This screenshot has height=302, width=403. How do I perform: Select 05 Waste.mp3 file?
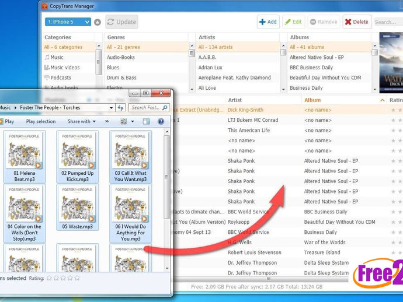[77, 208]
